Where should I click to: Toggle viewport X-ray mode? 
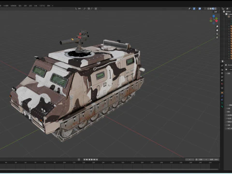pyautogui.click(x=205, y=9)
